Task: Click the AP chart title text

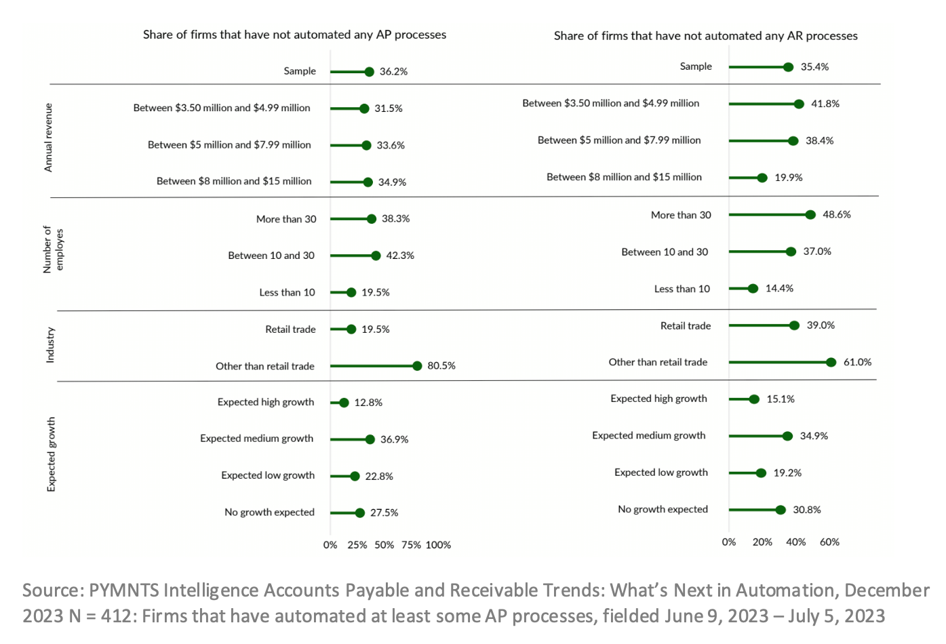Action: click(x=294, y=35)
